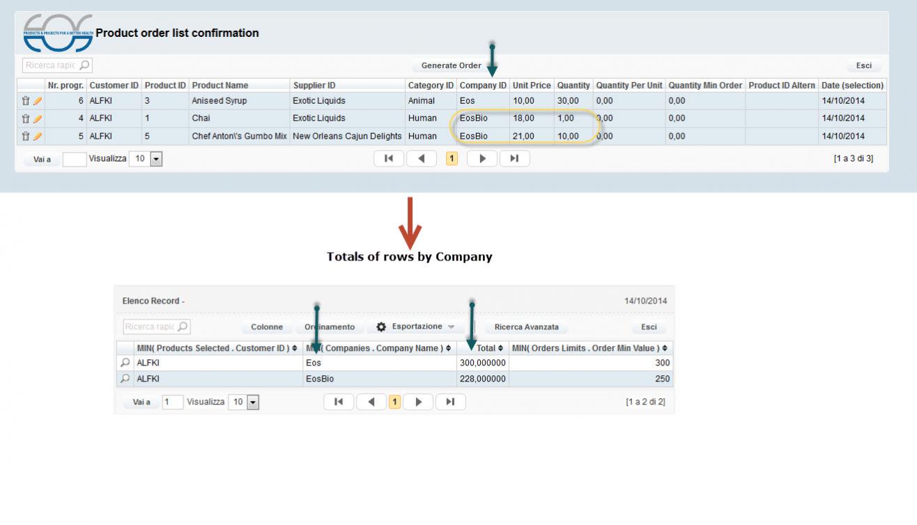
Task: Expand the Esportazione dropdown arrow
Action: click(x=451, y=327)
